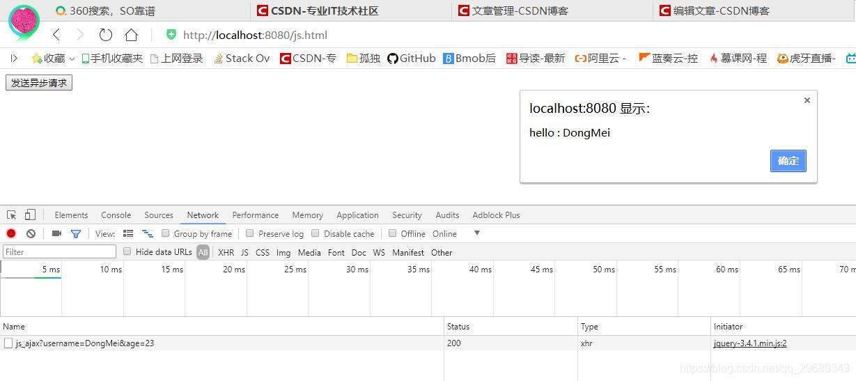This screenshot has height=381, width=856.
Task: Stop recording network log
Action: point(11,234)
